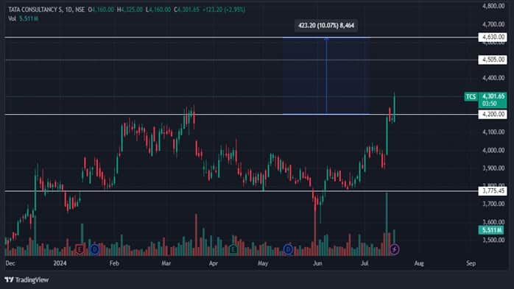Click the red earnings E marker

coord(80,249)
